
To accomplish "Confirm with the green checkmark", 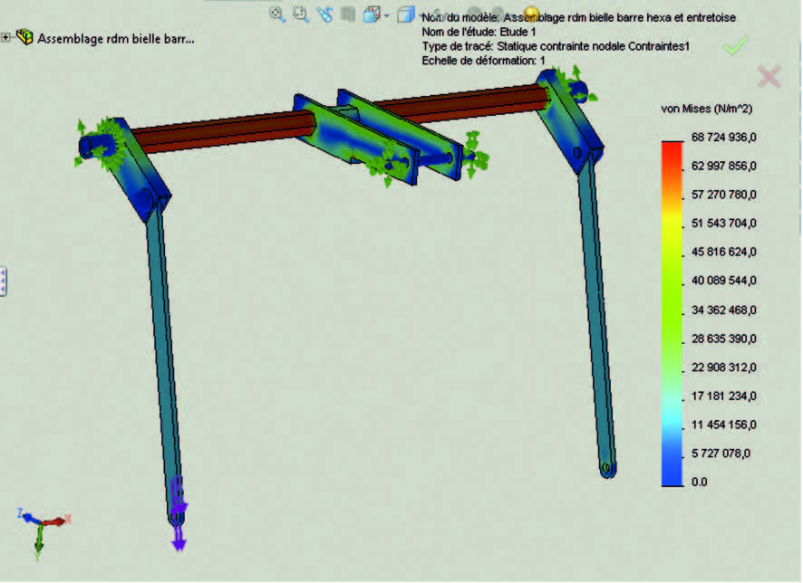I will point(735,46).
